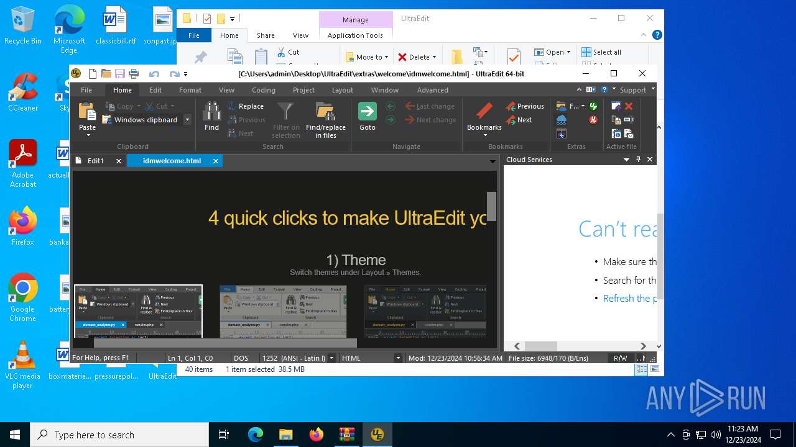796x447 pixels.
Task: Switch to the Coding ribbon tab
Action: pyautogui.click(x=264, y=90)
